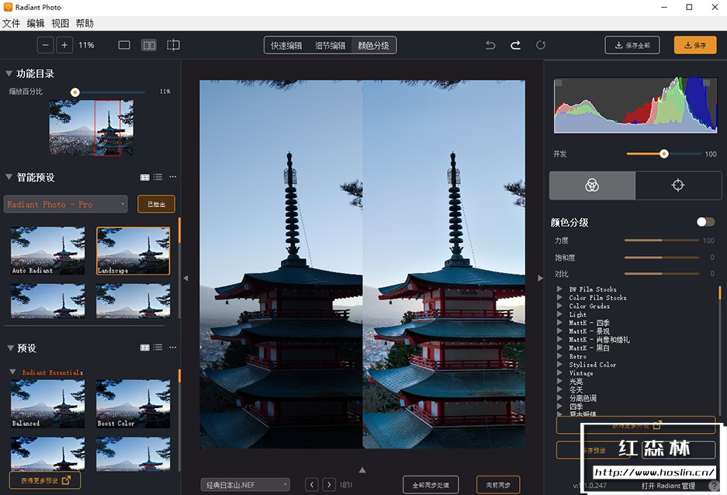Switch to single image view
727x495 pixels.
[x=124, y=45]
